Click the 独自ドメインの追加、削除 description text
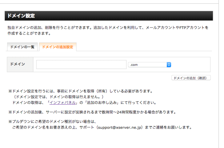This screenshot has height=148, width=224. click(x=108, y=30)
